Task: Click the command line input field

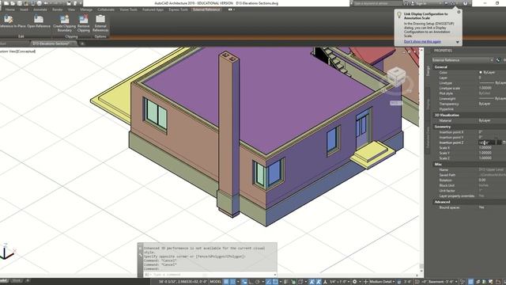Action: tap(210, 275)
